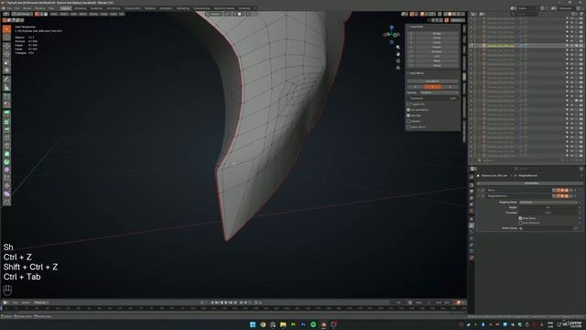
Task: Adjust the Auto Mirror Threshold field
Action: coord(433,98)
